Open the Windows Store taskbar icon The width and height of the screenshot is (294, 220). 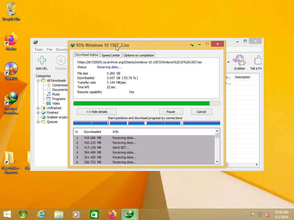[94, 214]
